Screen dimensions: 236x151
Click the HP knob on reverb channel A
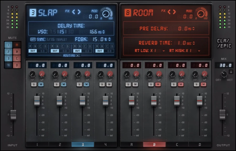[x=127, y=74]
